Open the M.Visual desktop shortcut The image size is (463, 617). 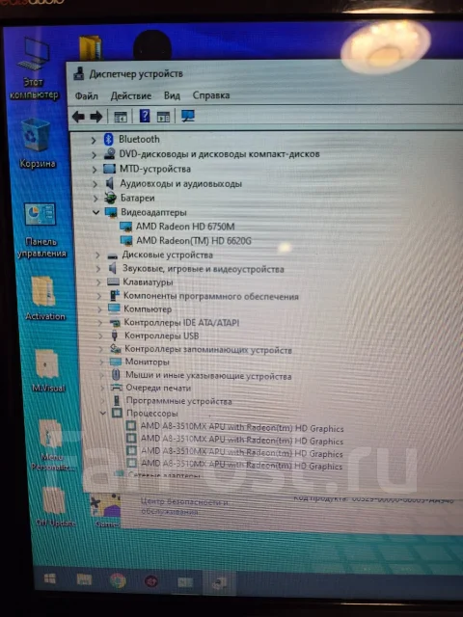(x=48, y=371)
